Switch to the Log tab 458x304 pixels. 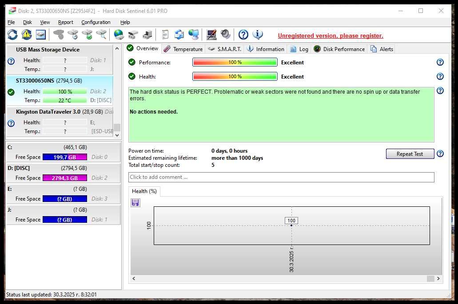[299, 49]
